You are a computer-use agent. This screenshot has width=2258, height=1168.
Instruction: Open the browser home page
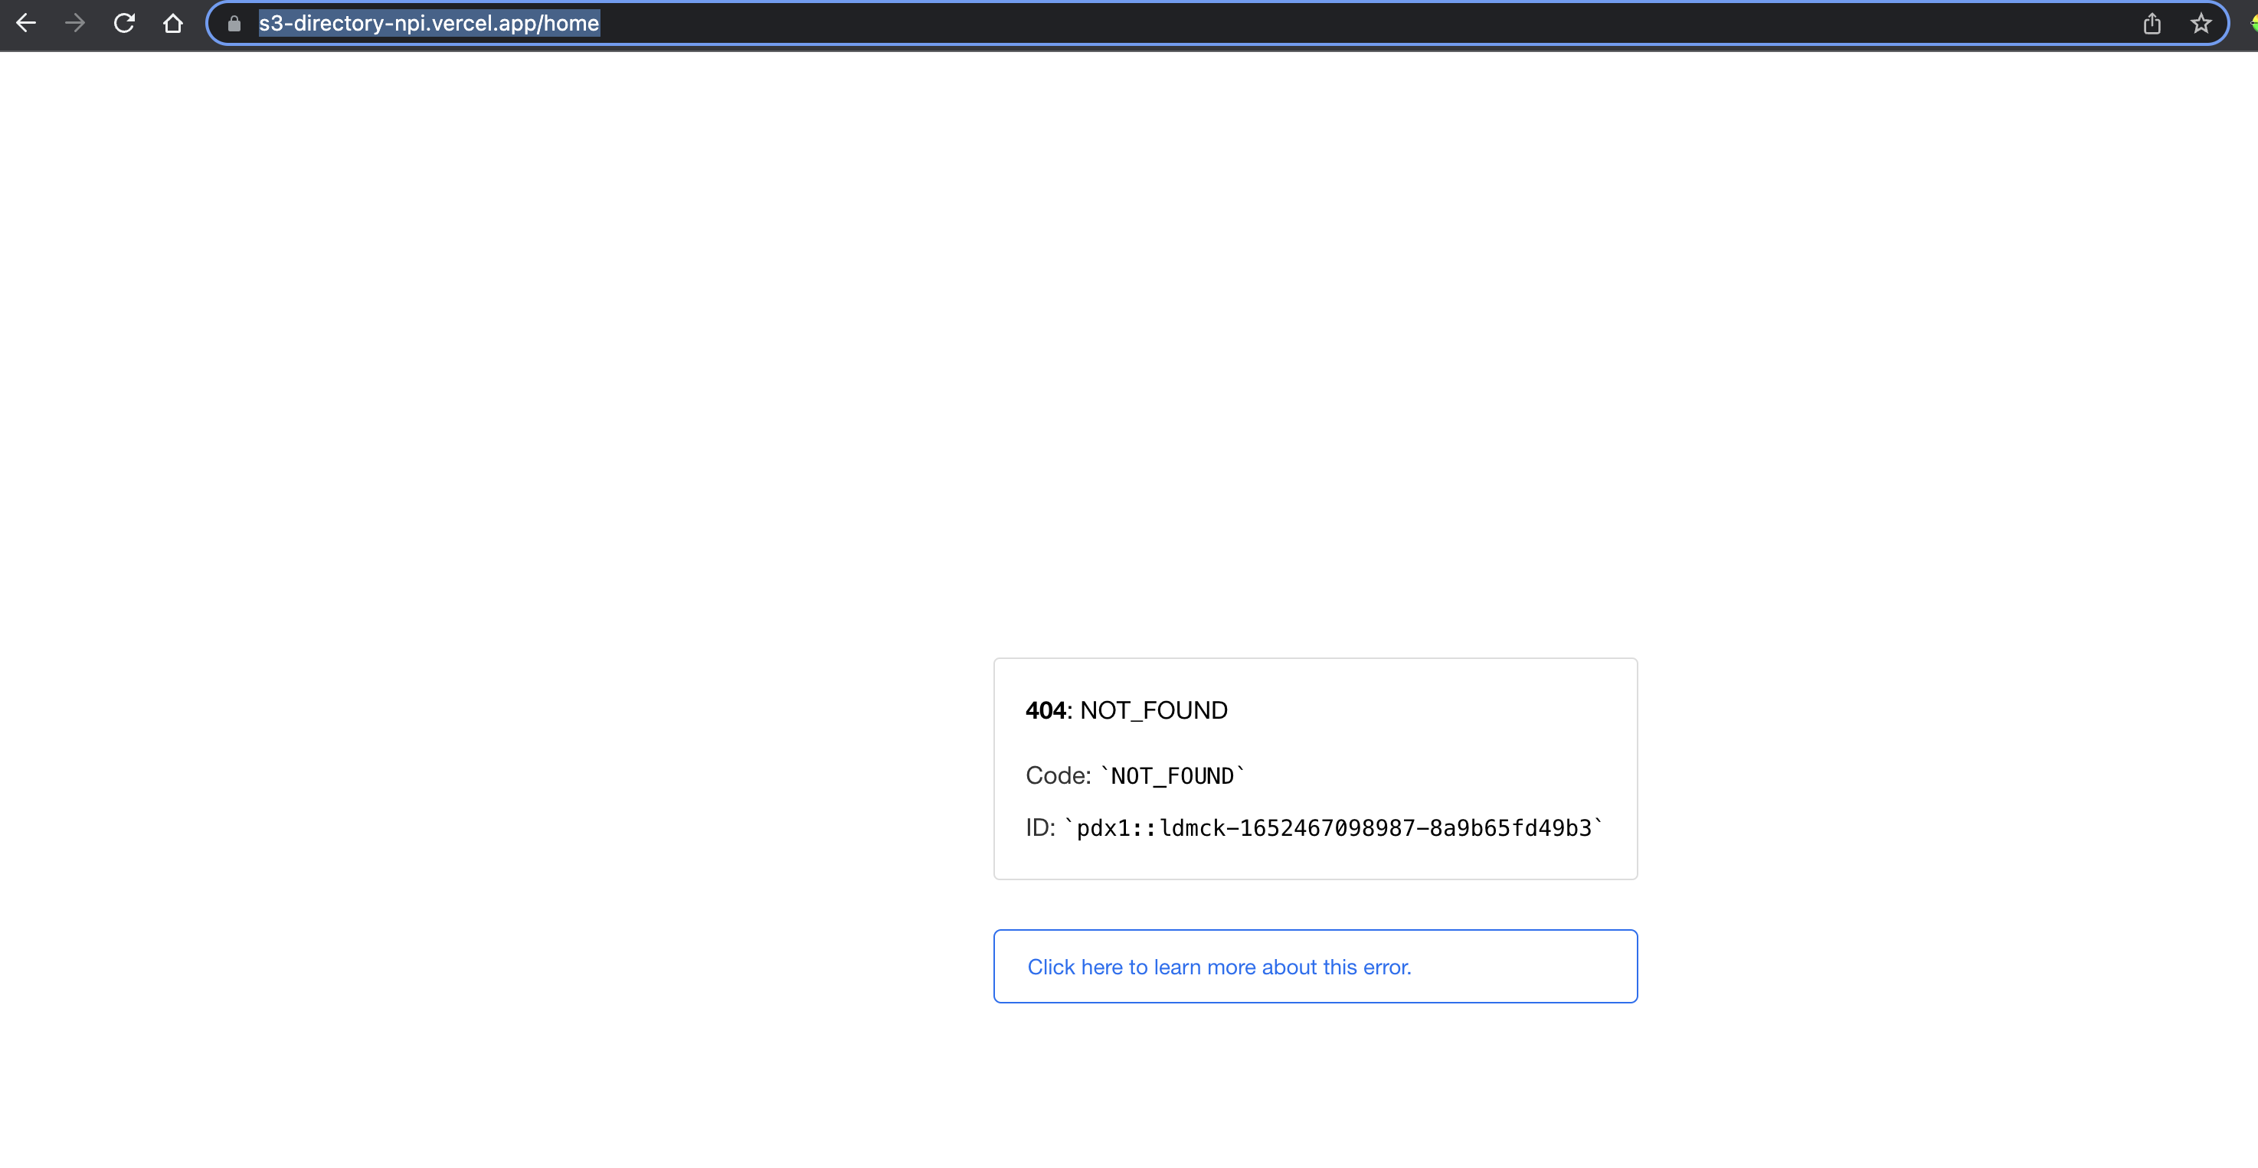coord(174,24)
